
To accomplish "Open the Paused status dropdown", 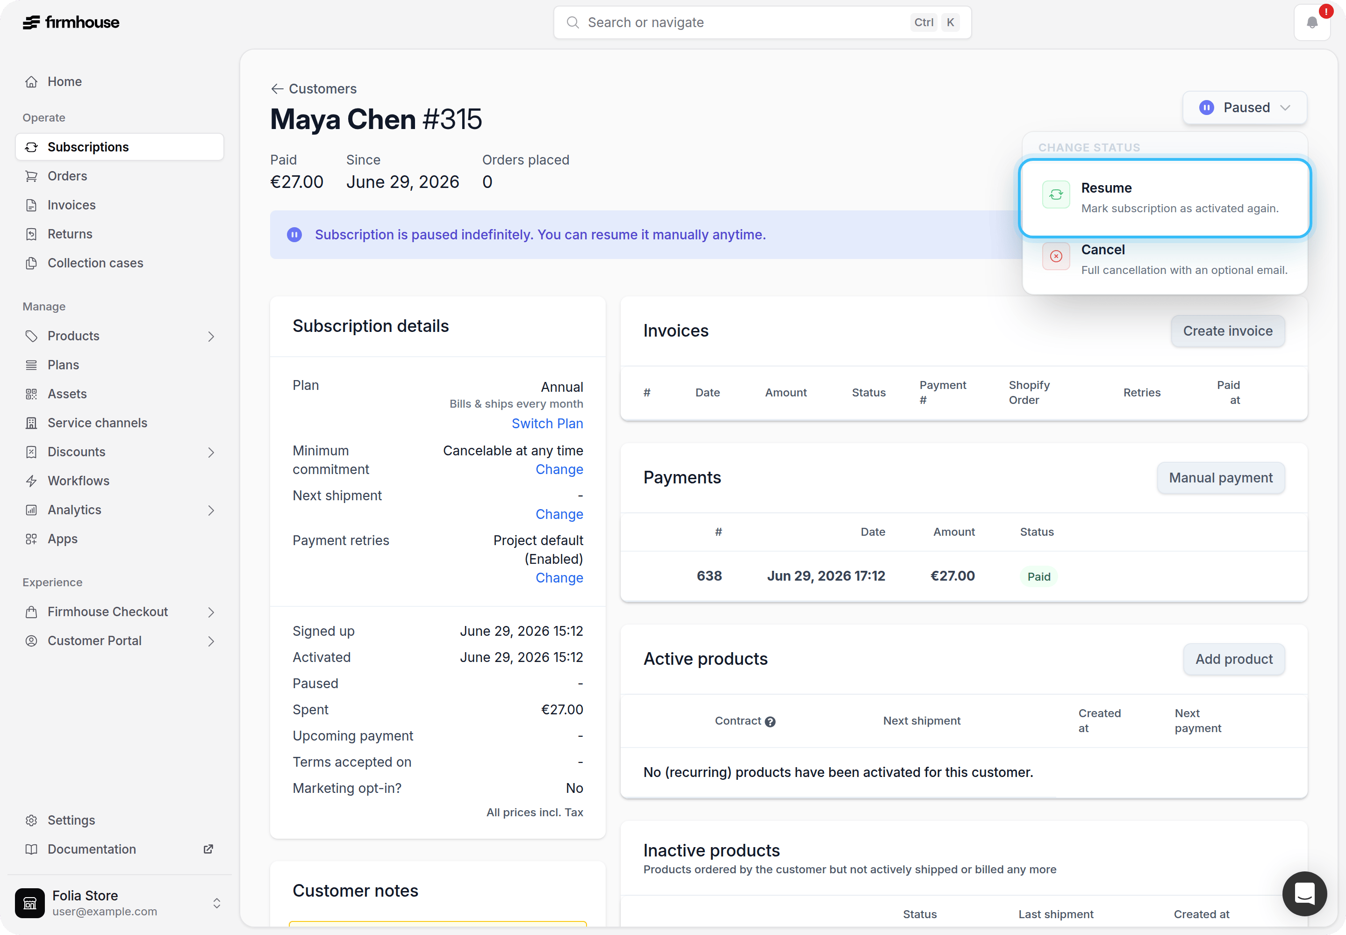I will (x=1245, y=107).
